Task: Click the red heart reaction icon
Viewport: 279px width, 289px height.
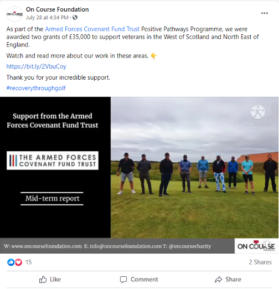Action: [x=18, y=262]
